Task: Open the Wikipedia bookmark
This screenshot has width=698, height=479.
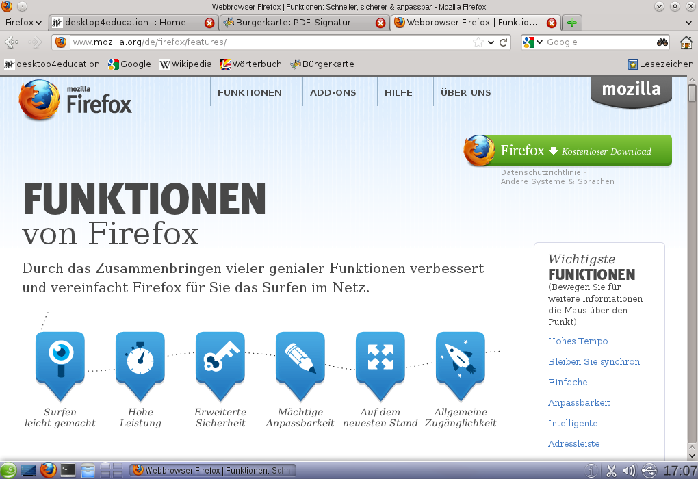Action: click(185, 64)
